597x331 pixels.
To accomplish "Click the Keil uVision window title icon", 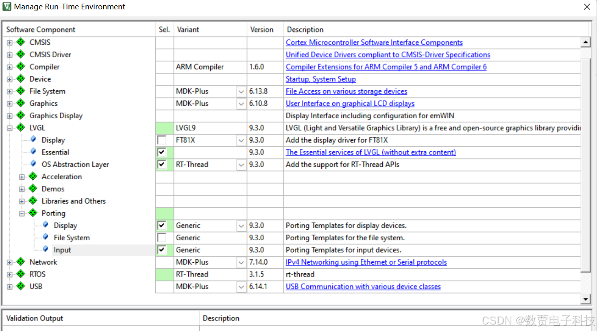I will (7, 7).
